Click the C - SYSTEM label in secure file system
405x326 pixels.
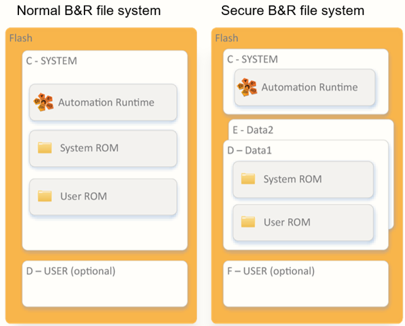pos(253,60)
